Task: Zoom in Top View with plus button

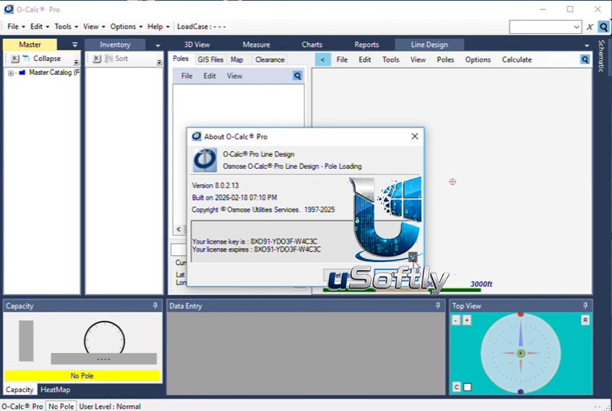Action: click(466, 321)
